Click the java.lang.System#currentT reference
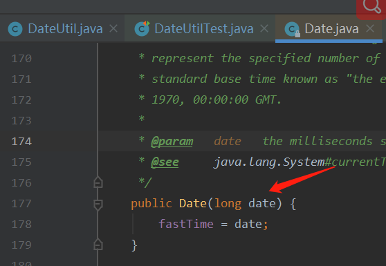 pos(300,162)
